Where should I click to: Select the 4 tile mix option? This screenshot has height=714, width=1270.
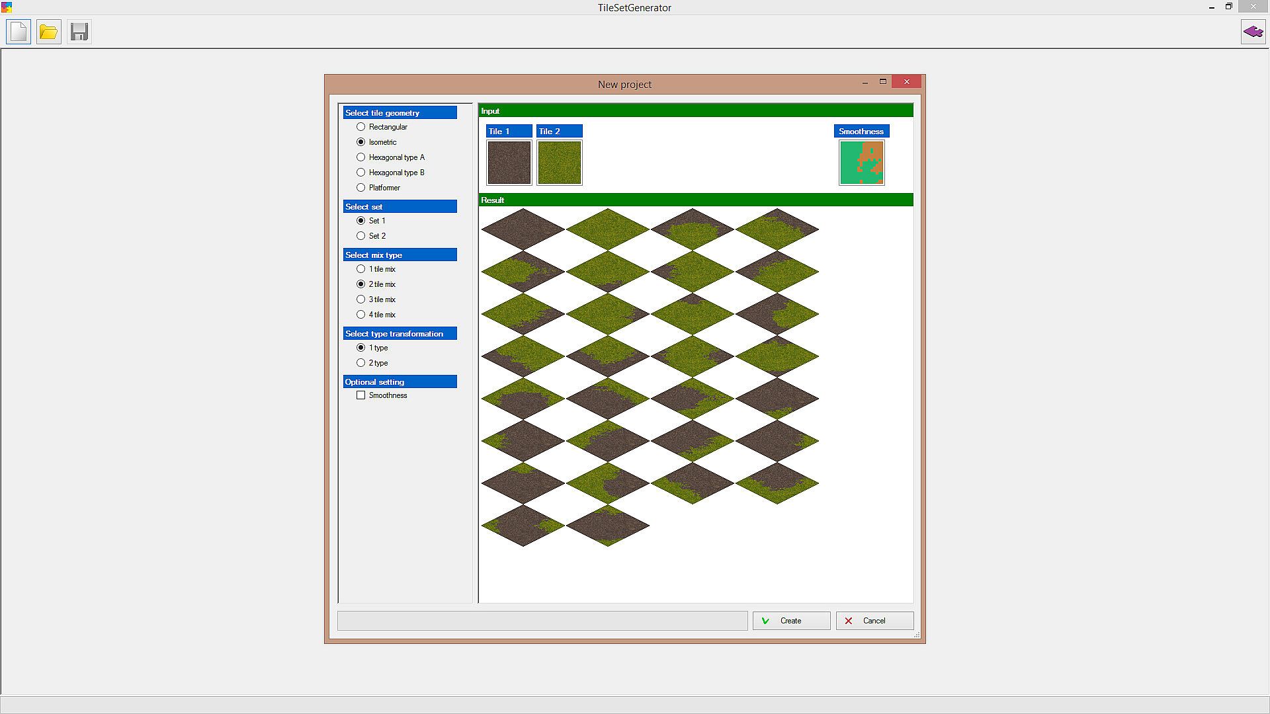[x=361, y=315]
